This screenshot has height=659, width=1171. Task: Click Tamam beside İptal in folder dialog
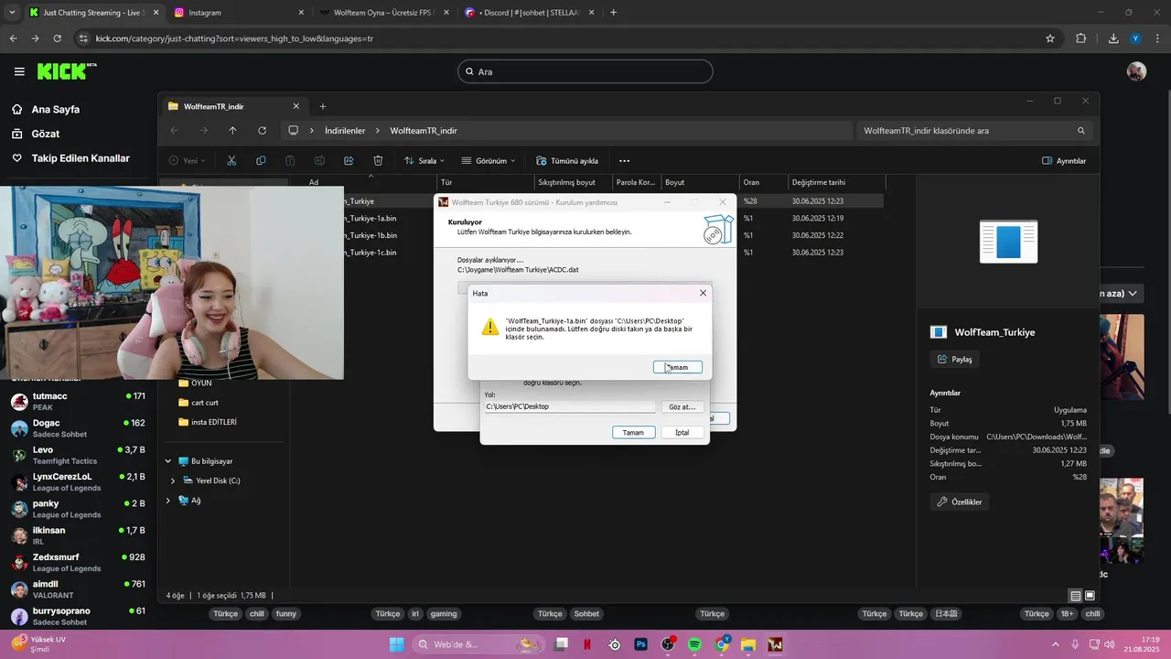[x=633, y=432]
